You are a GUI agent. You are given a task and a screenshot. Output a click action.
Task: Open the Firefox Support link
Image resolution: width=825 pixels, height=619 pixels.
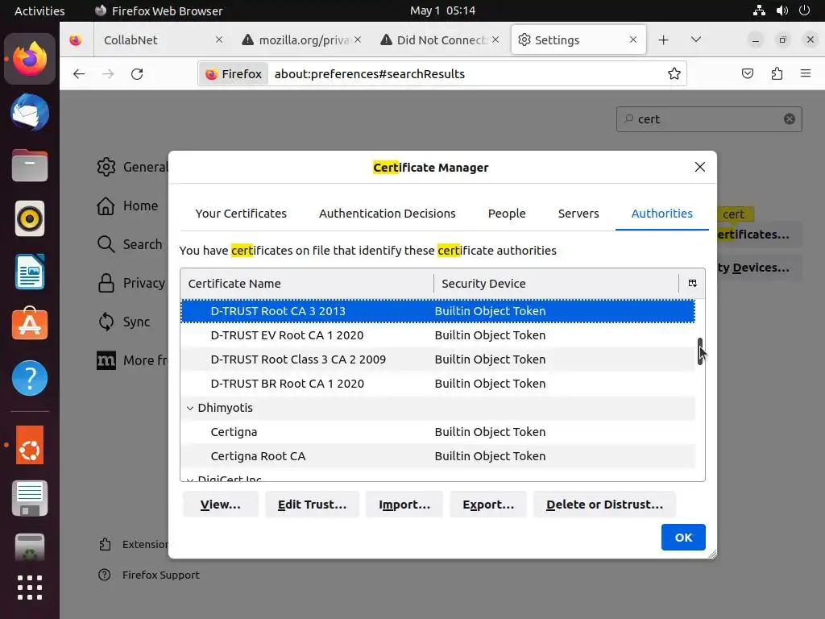tap(149, 575)
